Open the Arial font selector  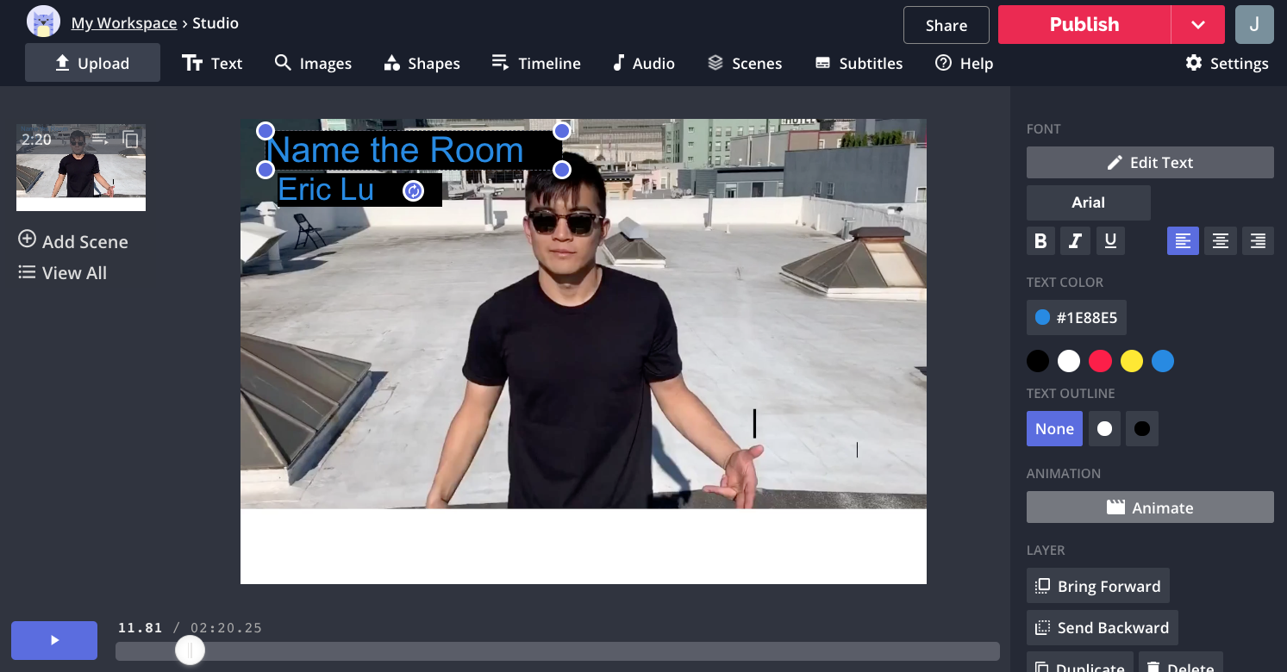[x=1088, y=202]
